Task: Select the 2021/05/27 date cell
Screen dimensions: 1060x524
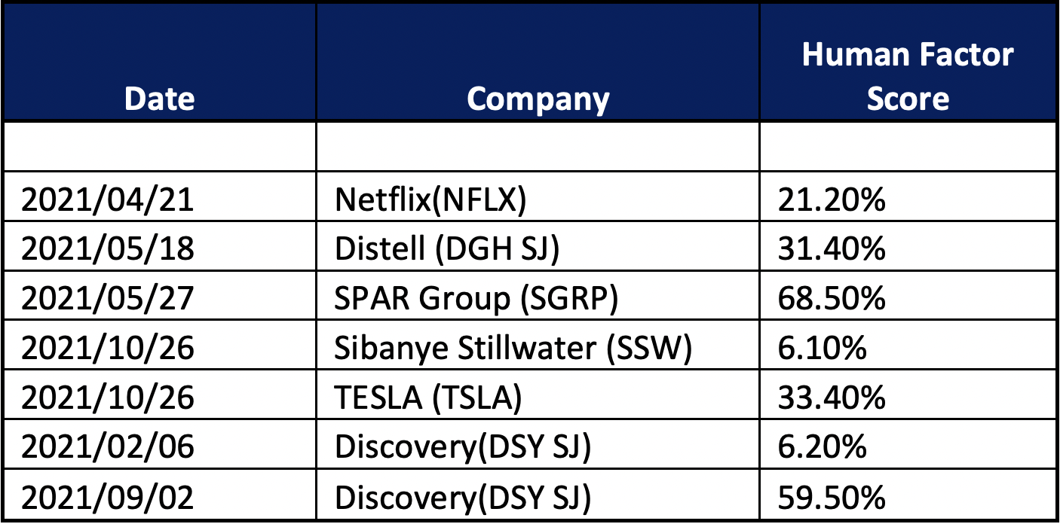Action: (x=108, y=299)
